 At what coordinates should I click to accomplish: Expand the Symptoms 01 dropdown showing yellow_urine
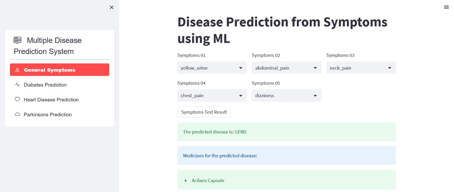coord(212,68)
